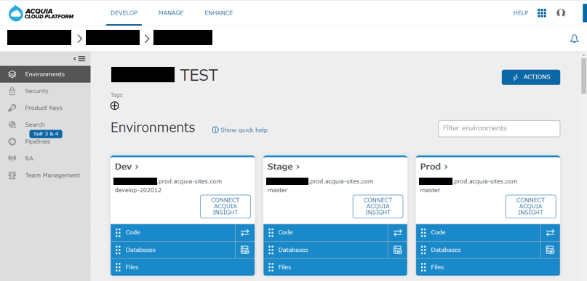This screenshot has width=587, height=281.
Task: Click Connect Acquia Insight on Prod
Action: 531,207
